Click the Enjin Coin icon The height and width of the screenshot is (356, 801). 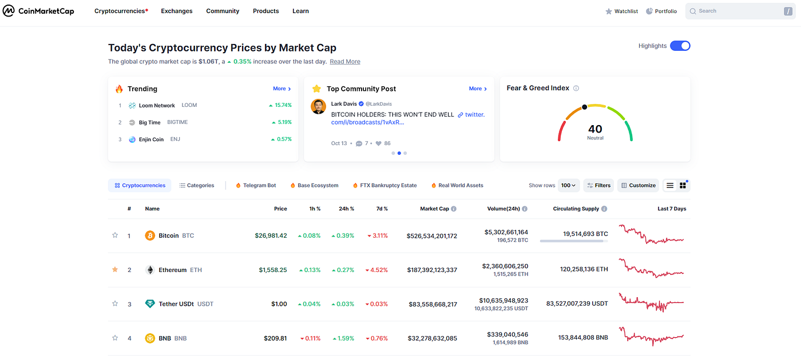[132, 139]
